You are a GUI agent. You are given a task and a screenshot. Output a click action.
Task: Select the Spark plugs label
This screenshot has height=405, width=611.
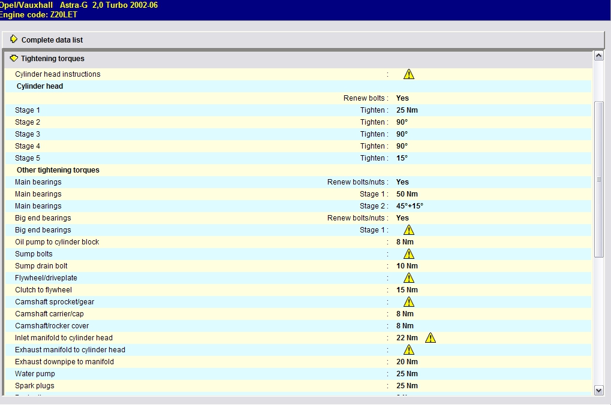pos(34,386)
